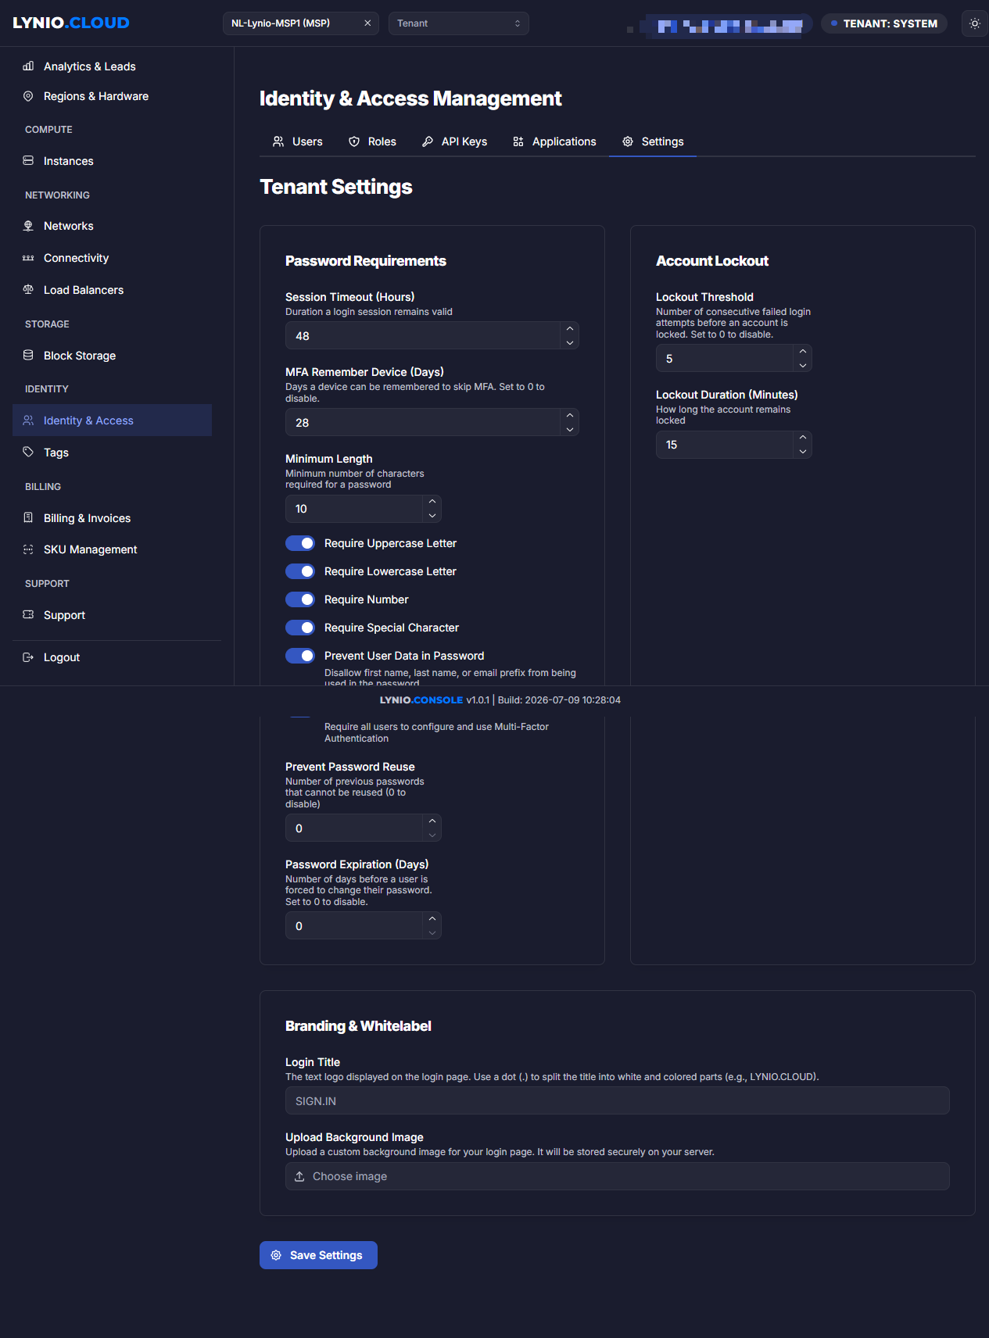
Task: Select the Settings tab
Action: click(653, 141)
